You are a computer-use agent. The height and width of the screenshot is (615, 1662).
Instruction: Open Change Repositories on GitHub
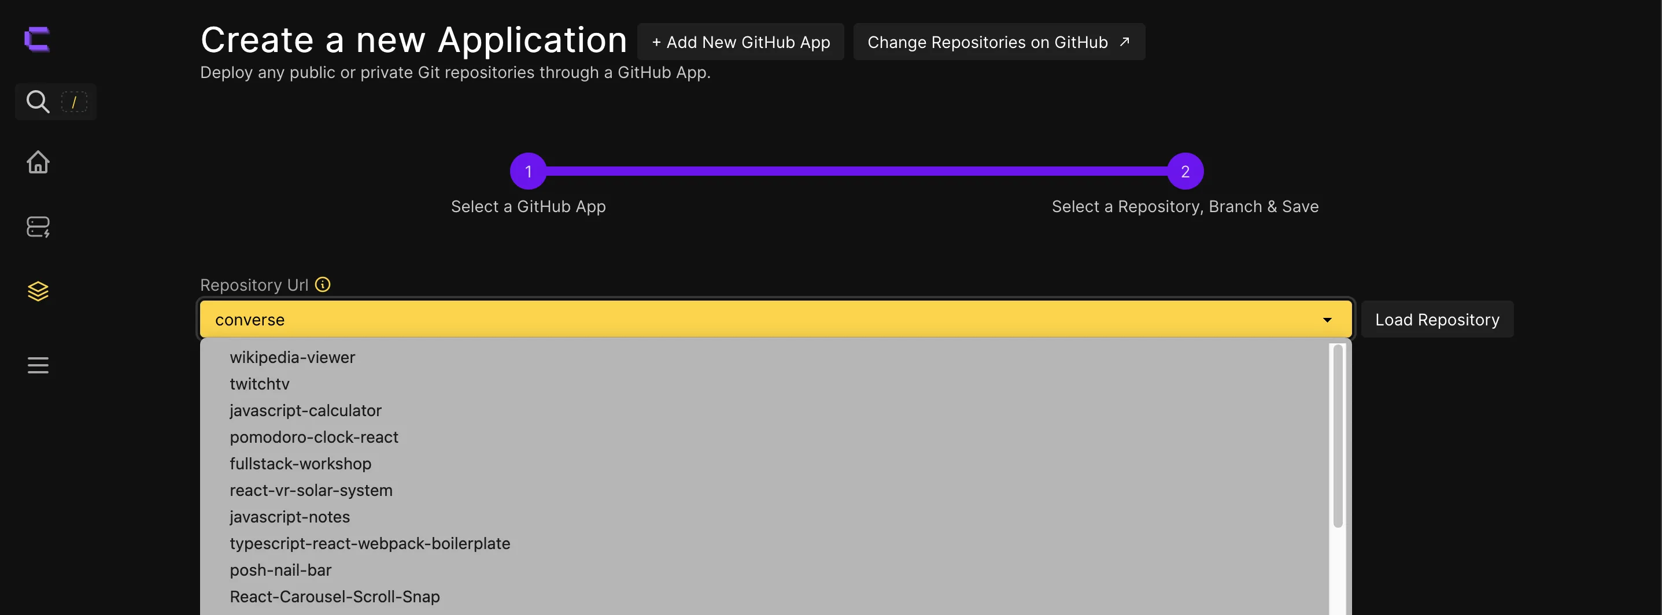click(999, 42)
